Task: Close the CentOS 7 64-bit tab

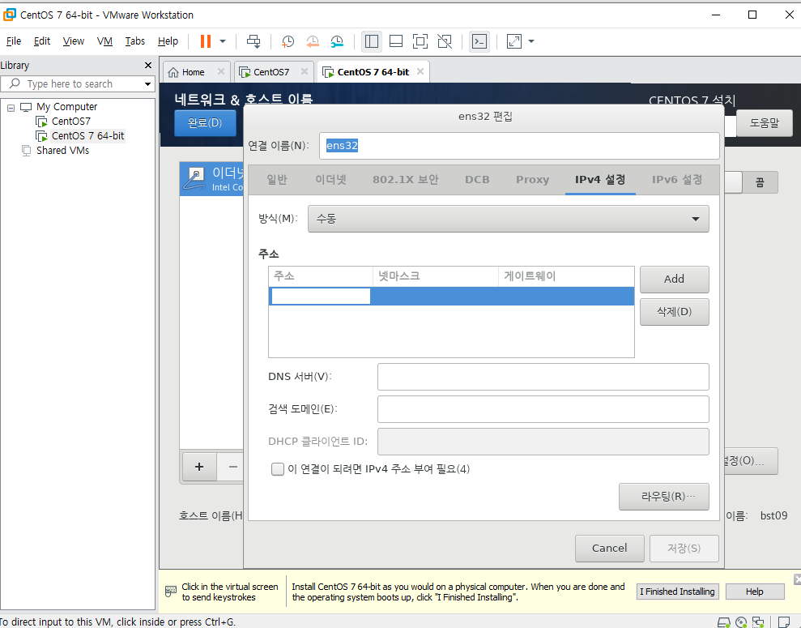Action: tap(420, 71)
